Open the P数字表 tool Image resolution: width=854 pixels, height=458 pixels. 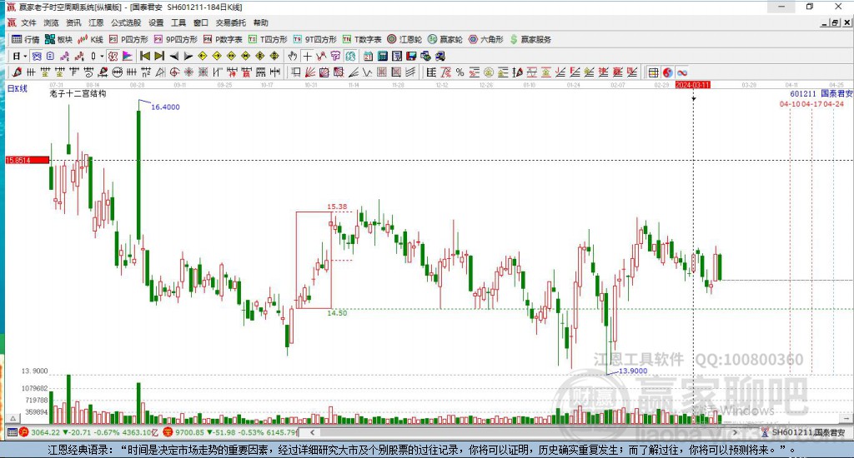tap(223, 39)
